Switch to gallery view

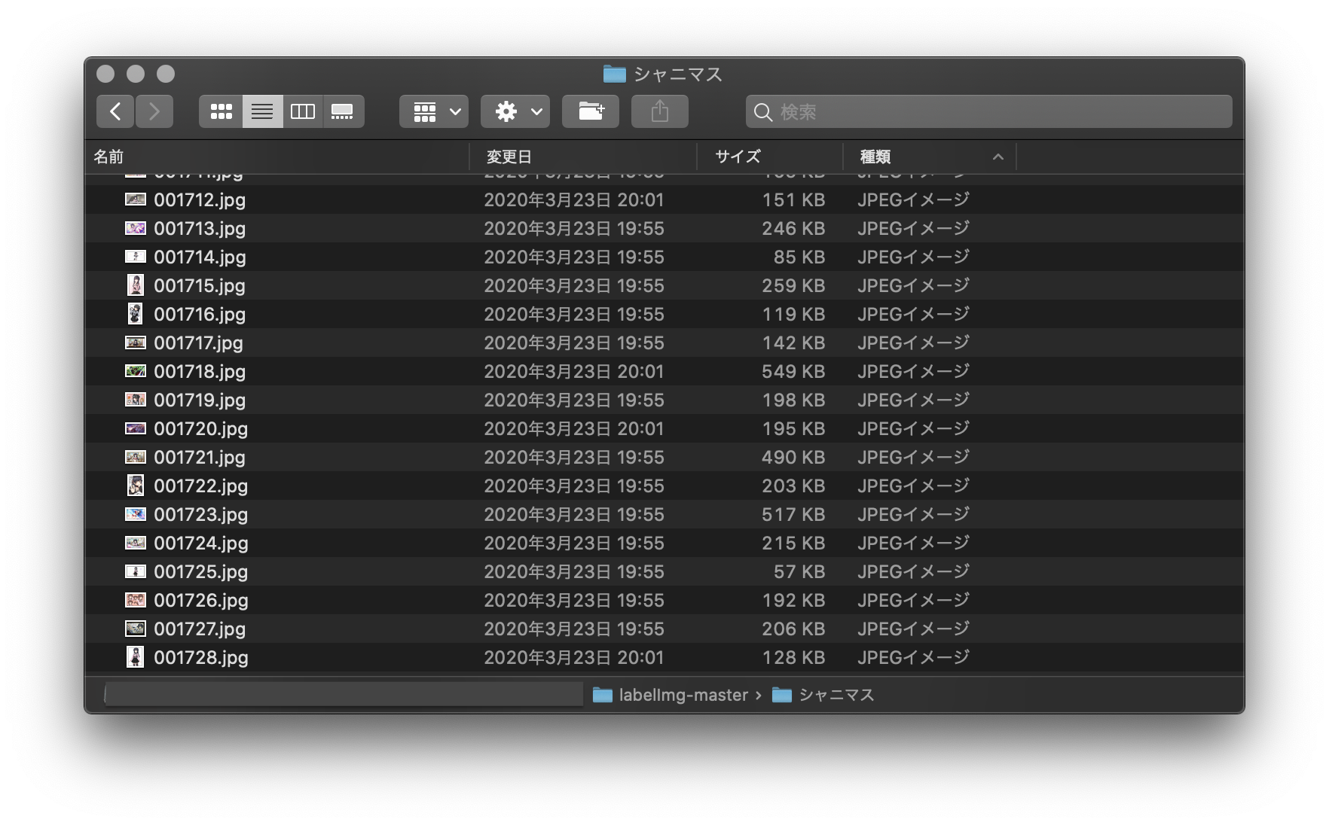(344, 111)
